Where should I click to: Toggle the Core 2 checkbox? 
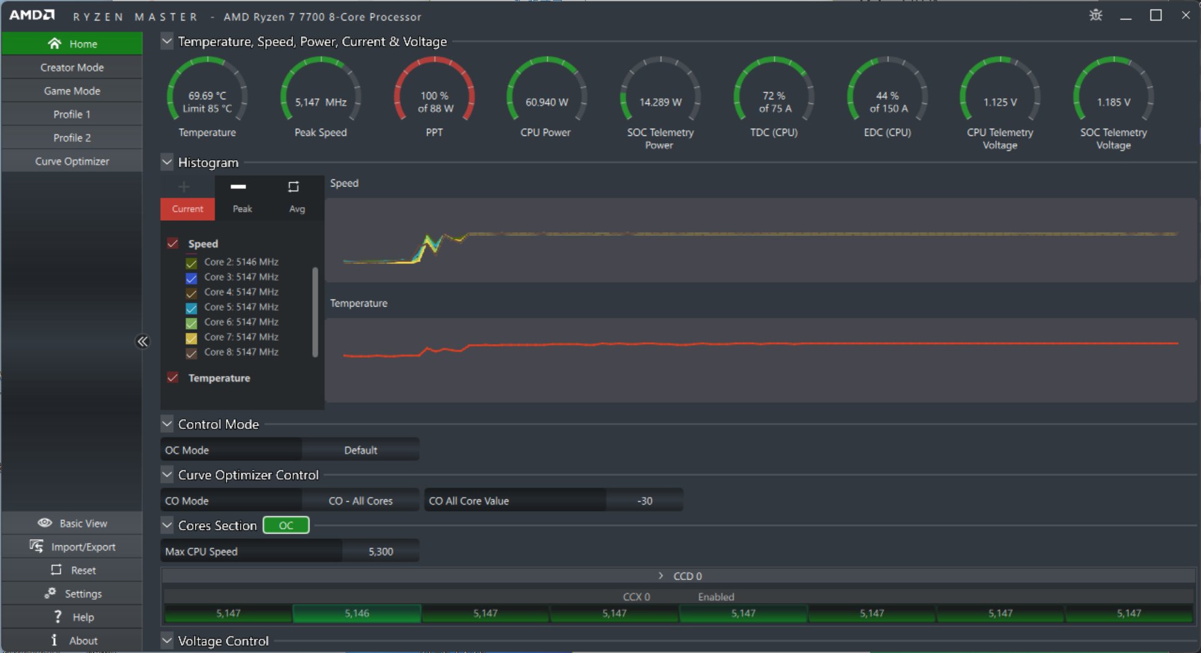tap(191, 263)
